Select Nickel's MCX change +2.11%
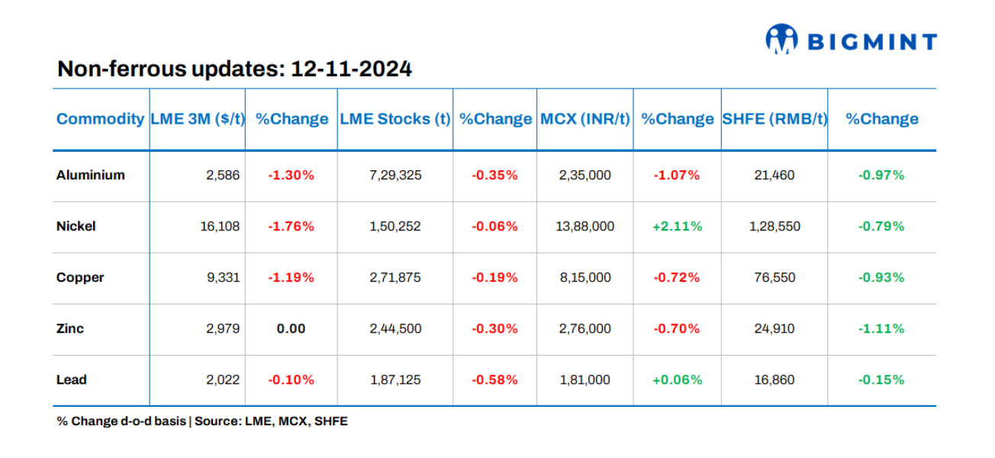This screenshot has height=458, width=995. [677, 226]
